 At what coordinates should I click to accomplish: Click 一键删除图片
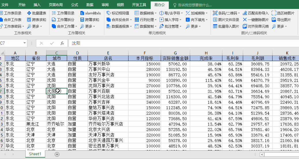[256, 20]
